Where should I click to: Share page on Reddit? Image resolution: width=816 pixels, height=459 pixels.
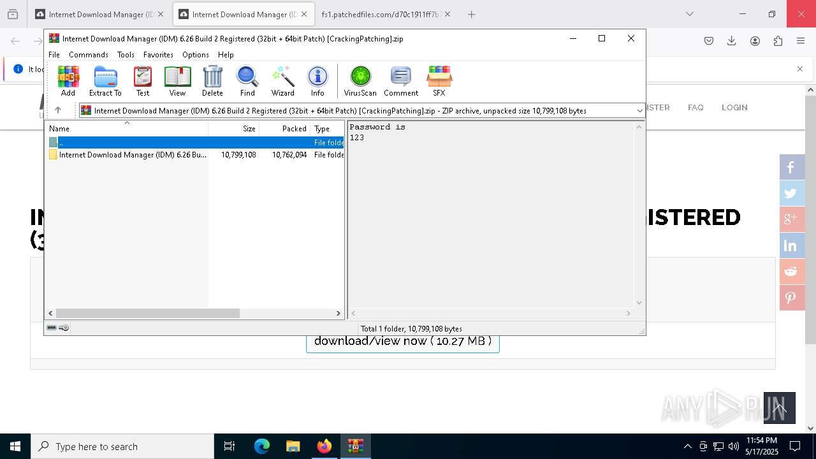click(x=791, y=272)
